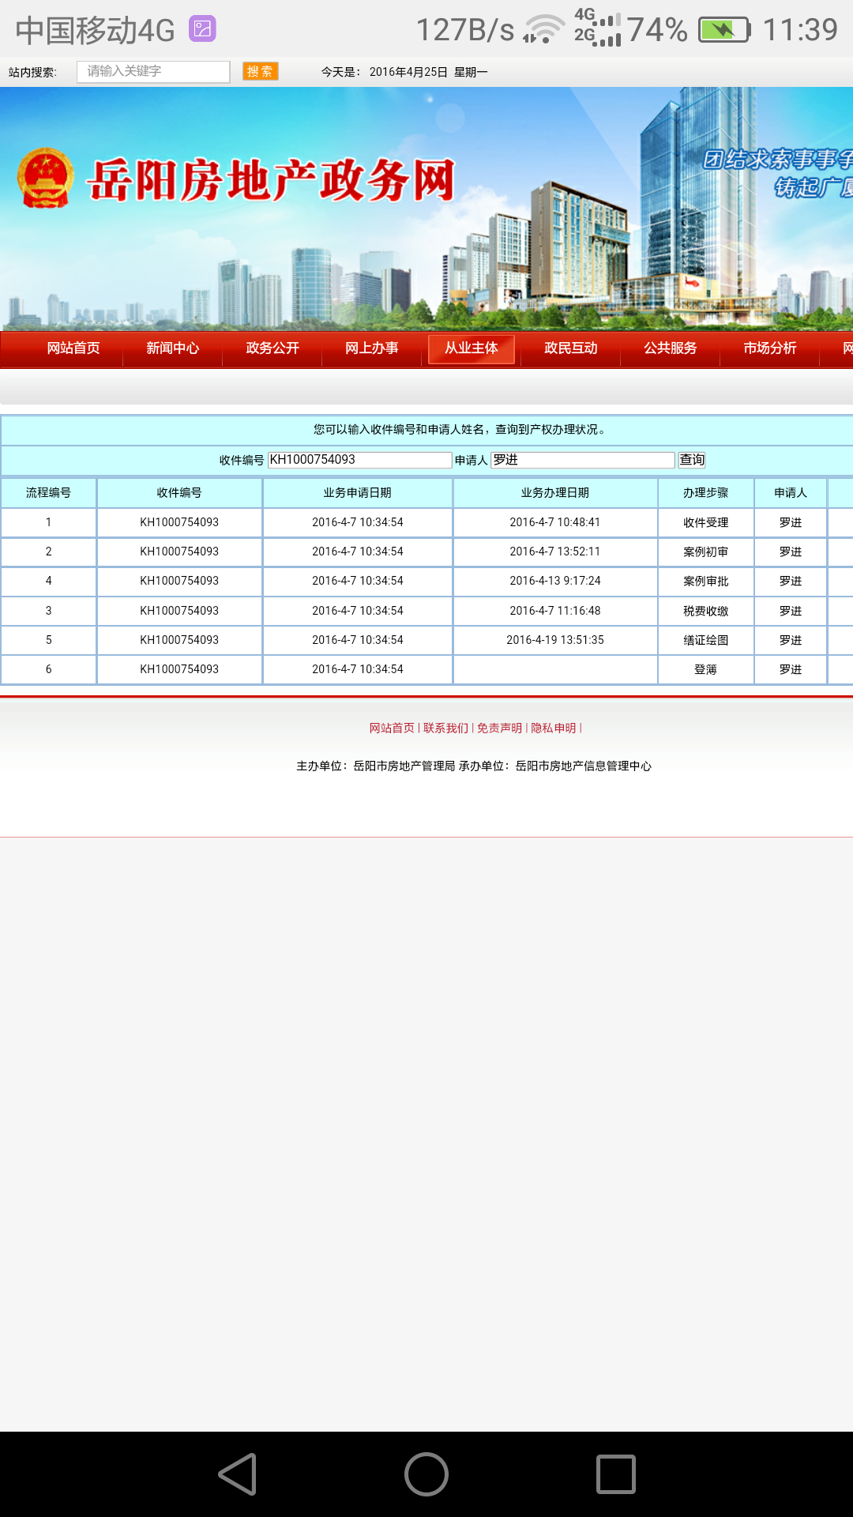
Task: Open the 免责声明 footer link
Action: [499, 728]
